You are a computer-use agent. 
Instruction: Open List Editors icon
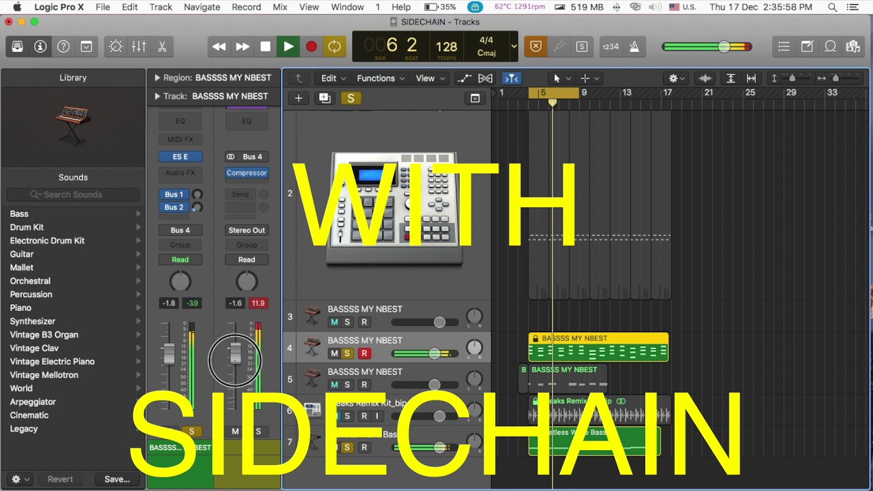point(784,46)
